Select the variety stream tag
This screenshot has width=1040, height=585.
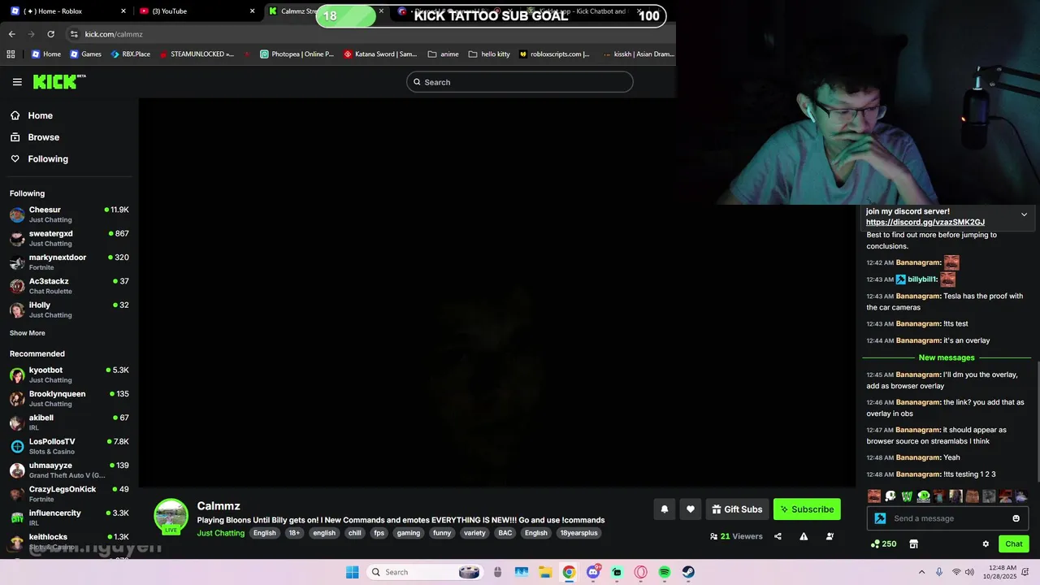(474, 533)
